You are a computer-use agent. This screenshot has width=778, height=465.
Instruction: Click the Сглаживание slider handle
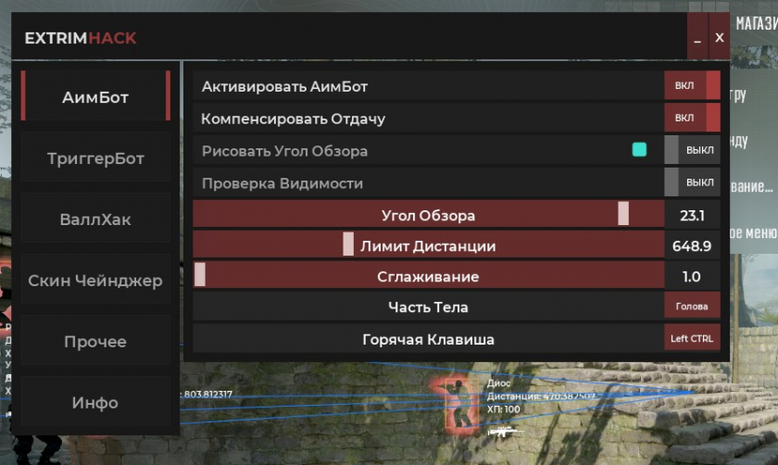pyautogui.click(x=200, y=275)
